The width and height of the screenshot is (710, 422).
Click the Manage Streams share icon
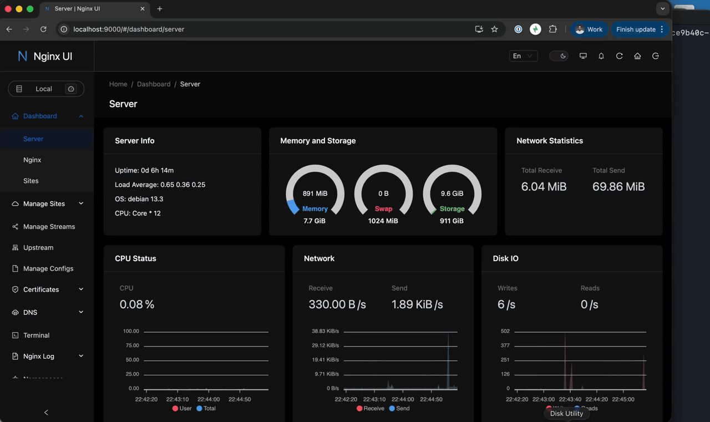pyautogui.click(x=15, y=227)
